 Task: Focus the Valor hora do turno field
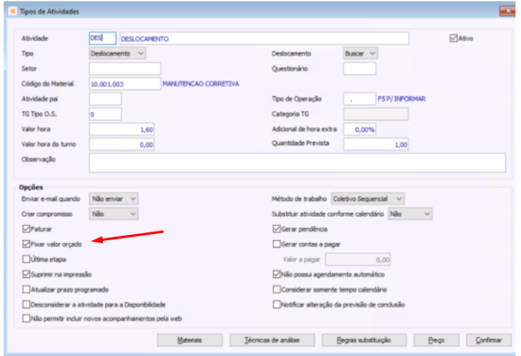(x=122, y=144)
